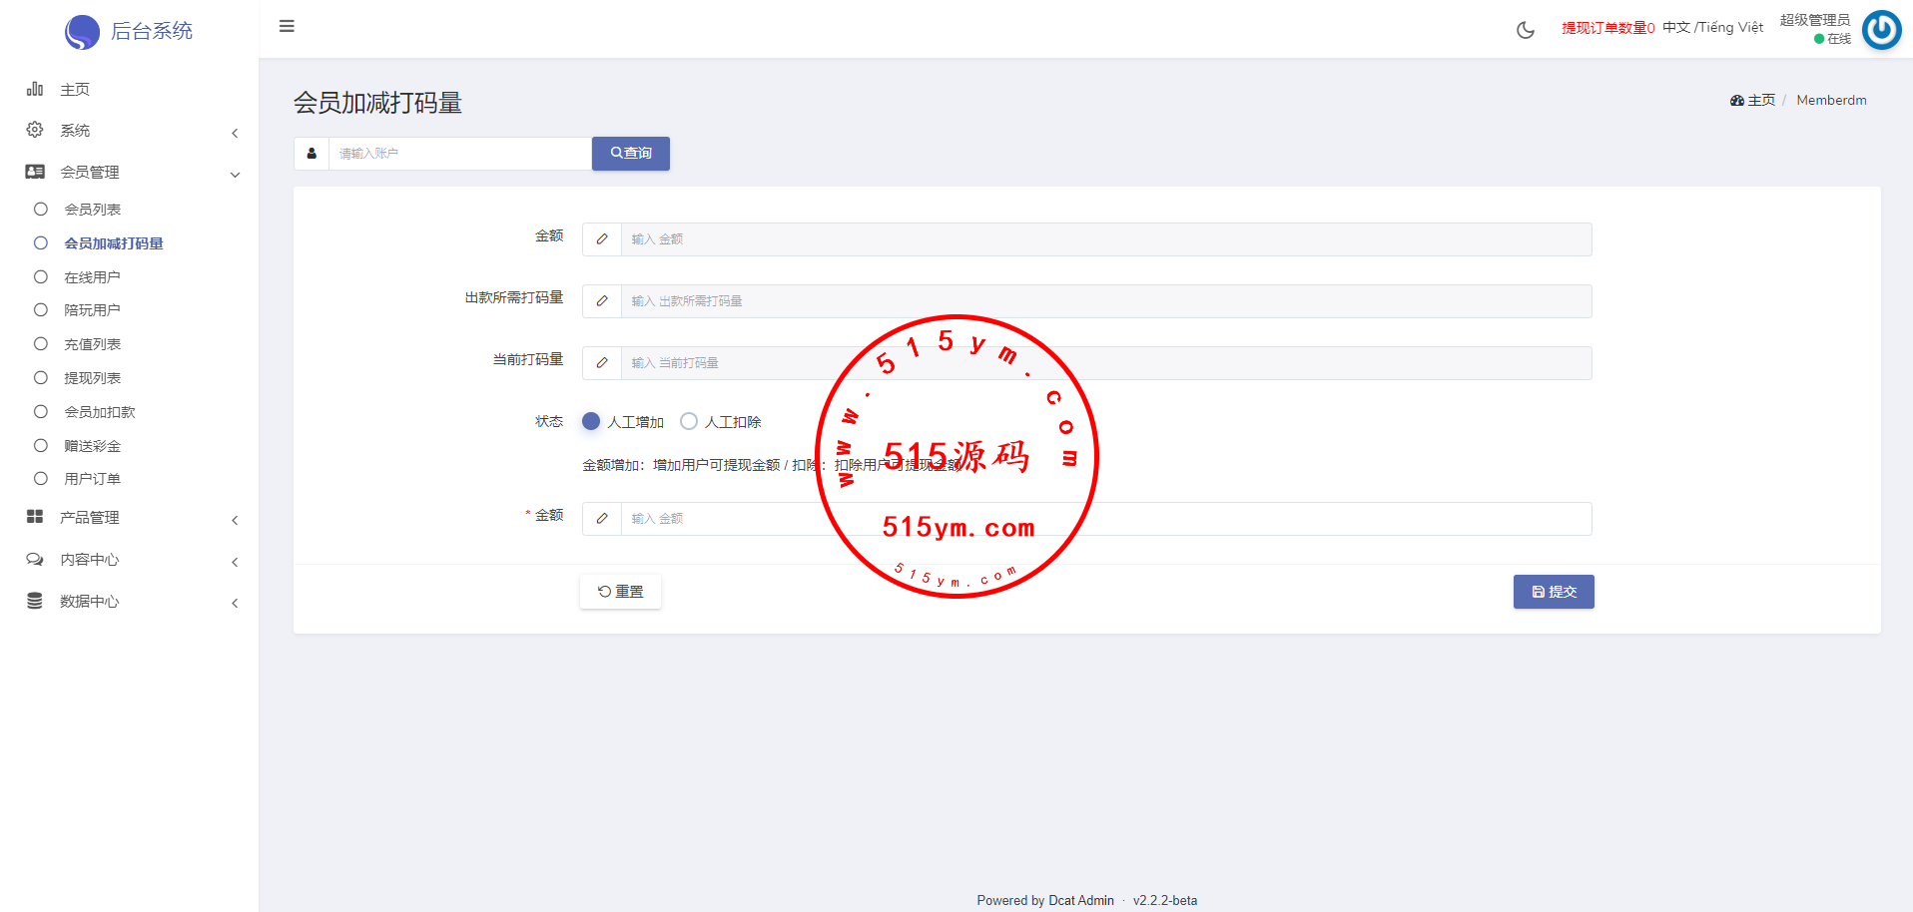1913x912 pixels.
Task: Click the 提交 submit button
Action: pos(1553,592)
